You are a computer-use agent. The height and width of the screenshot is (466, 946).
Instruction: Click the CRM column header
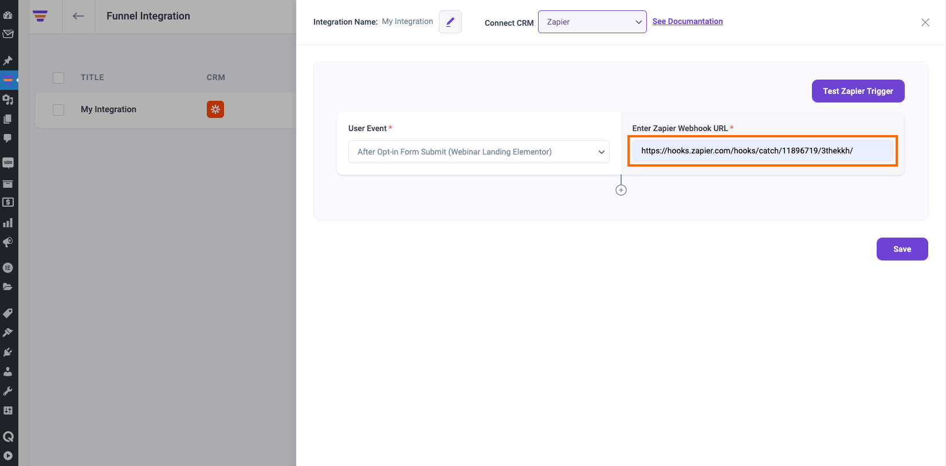tap(216, 77)
